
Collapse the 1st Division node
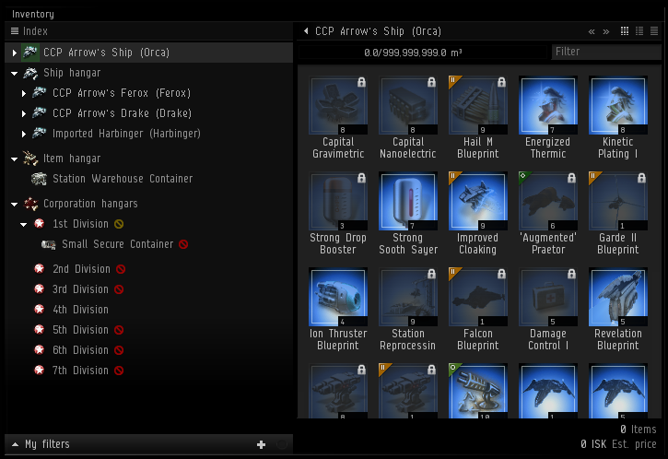click(24, 224)
